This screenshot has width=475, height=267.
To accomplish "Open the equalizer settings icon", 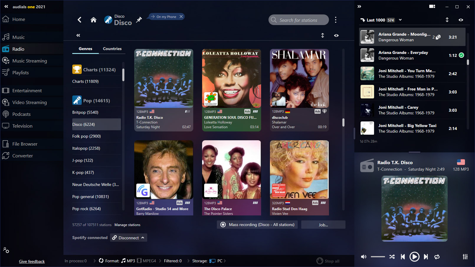I will coord(465,257).
